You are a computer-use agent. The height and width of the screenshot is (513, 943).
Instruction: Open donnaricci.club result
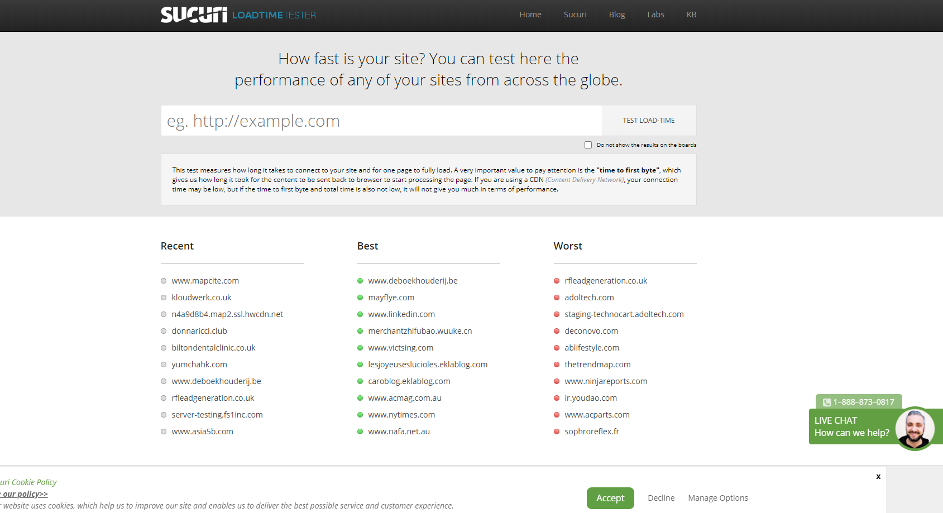199,331
